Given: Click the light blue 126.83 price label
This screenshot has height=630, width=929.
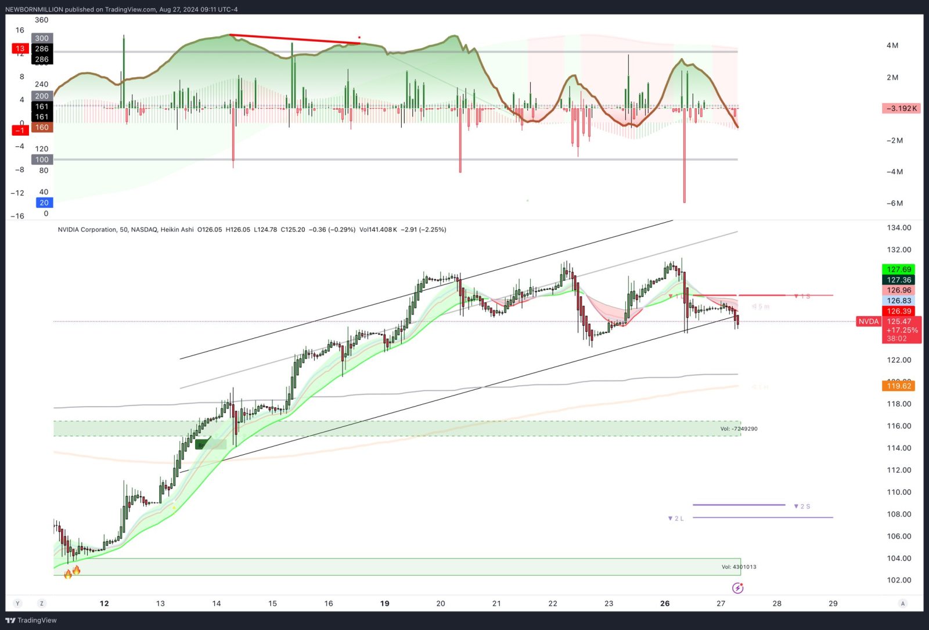Looking at the screenshot, I should [898, 300].
